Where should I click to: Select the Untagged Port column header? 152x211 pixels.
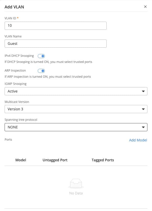point(55,160)
